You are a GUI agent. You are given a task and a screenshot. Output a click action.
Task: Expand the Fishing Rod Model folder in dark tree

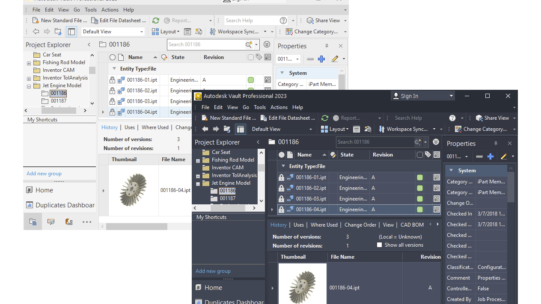[x=198, y=161]
